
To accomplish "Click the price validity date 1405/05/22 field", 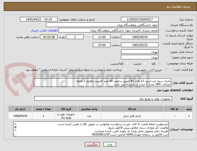I will pos(139,45).
